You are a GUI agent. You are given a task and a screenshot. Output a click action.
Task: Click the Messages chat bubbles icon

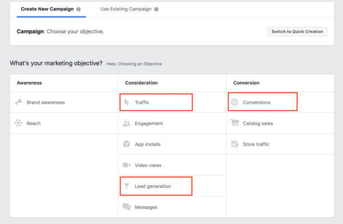[127, 207]
